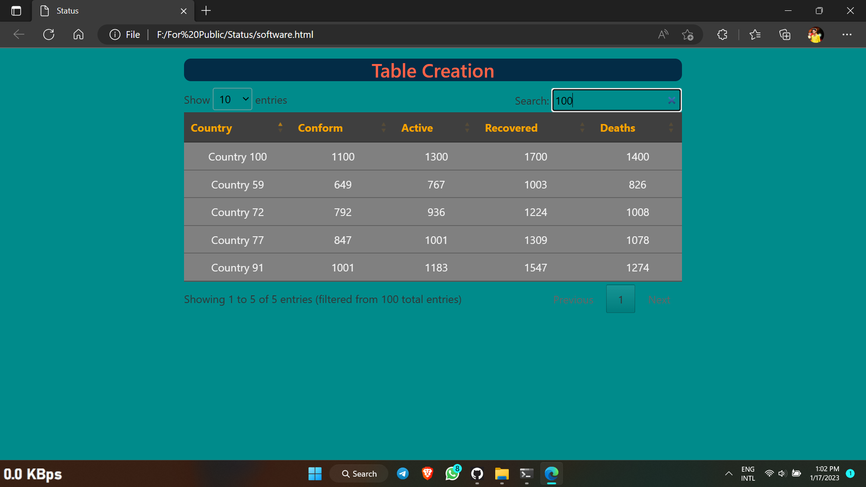This screenshot has width=866, height=487.
Task: Add this page to favorites star icon
Action: click(687, 34)
